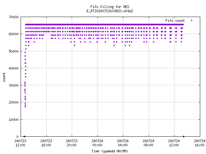Click the y-axis tick label 30000
Viewport: 206px width, 154px height.
pyautogui.click(x=14, y=85)
